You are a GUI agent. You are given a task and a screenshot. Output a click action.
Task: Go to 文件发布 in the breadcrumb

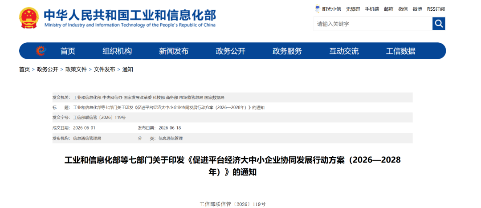coord(104,69)
